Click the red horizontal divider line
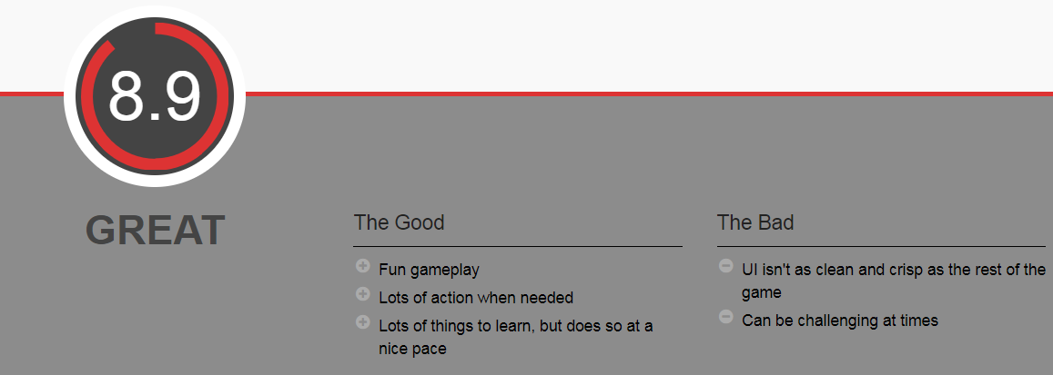 (644, 94)
